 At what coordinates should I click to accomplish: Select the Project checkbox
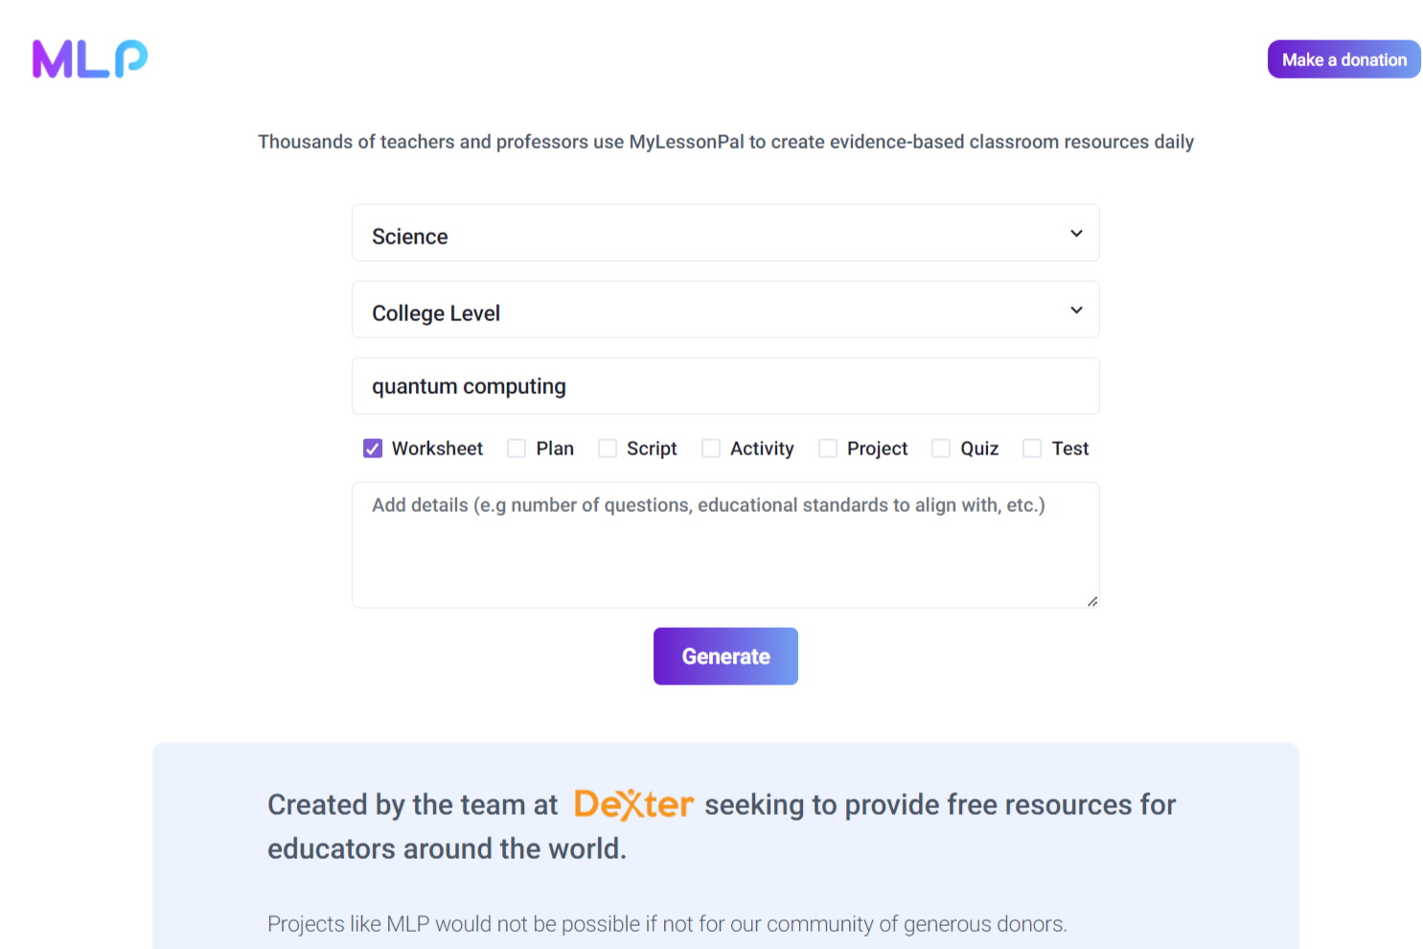point(828,449)
